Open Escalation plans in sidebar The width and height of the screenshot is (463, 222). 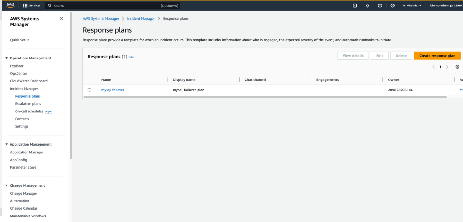click(x=28, y=104)
